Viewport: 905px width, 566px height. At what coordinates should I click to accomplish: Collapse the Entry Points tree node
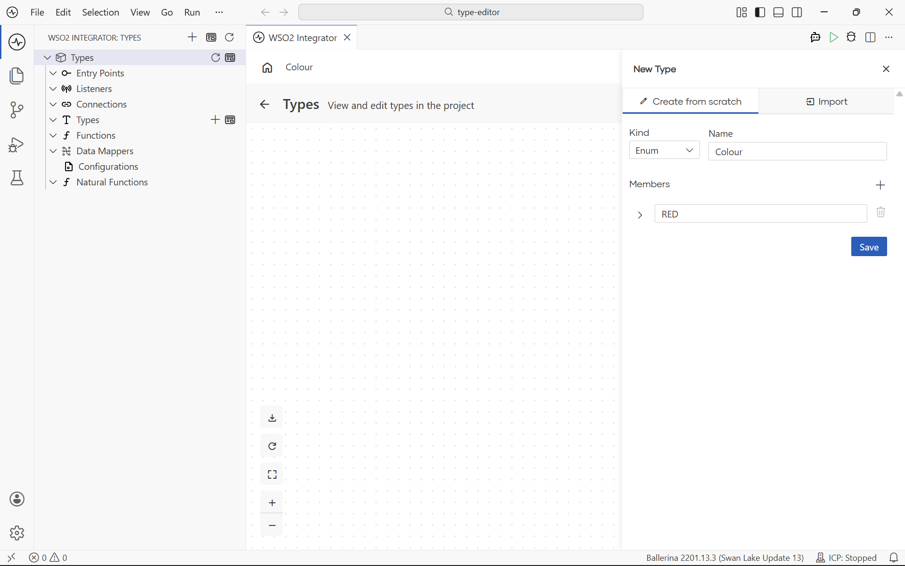coord(53,73)
